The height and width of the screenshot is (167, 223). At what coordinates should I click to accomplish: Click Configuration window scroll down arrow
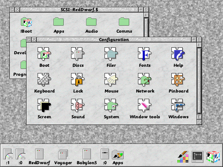pos(199,117)
